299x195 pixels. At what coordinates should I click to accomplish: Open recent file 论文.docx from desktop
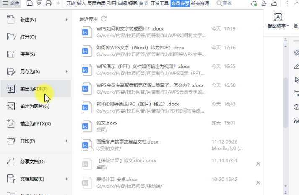107,123
